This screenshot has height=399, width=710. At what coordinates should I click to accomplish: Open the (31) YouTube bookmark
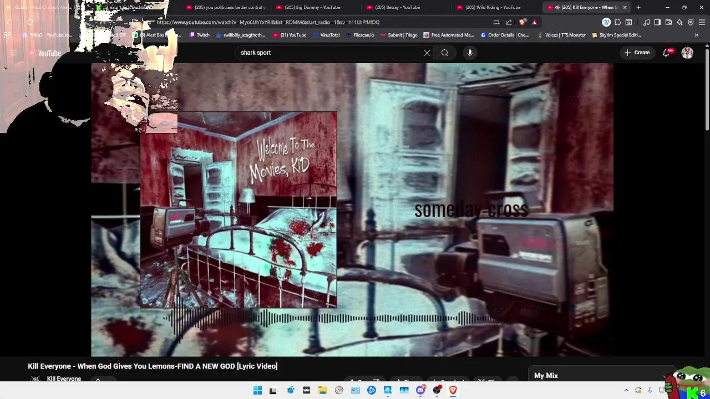[x=289, y=35]
